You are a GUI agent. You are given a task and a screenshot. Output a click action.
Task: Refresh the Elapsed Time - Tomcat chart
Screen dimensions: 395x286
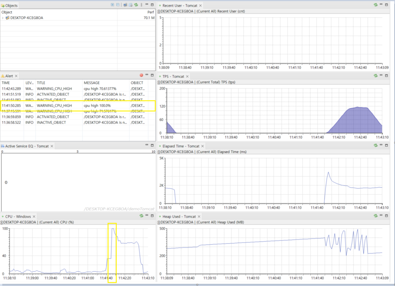375,145
